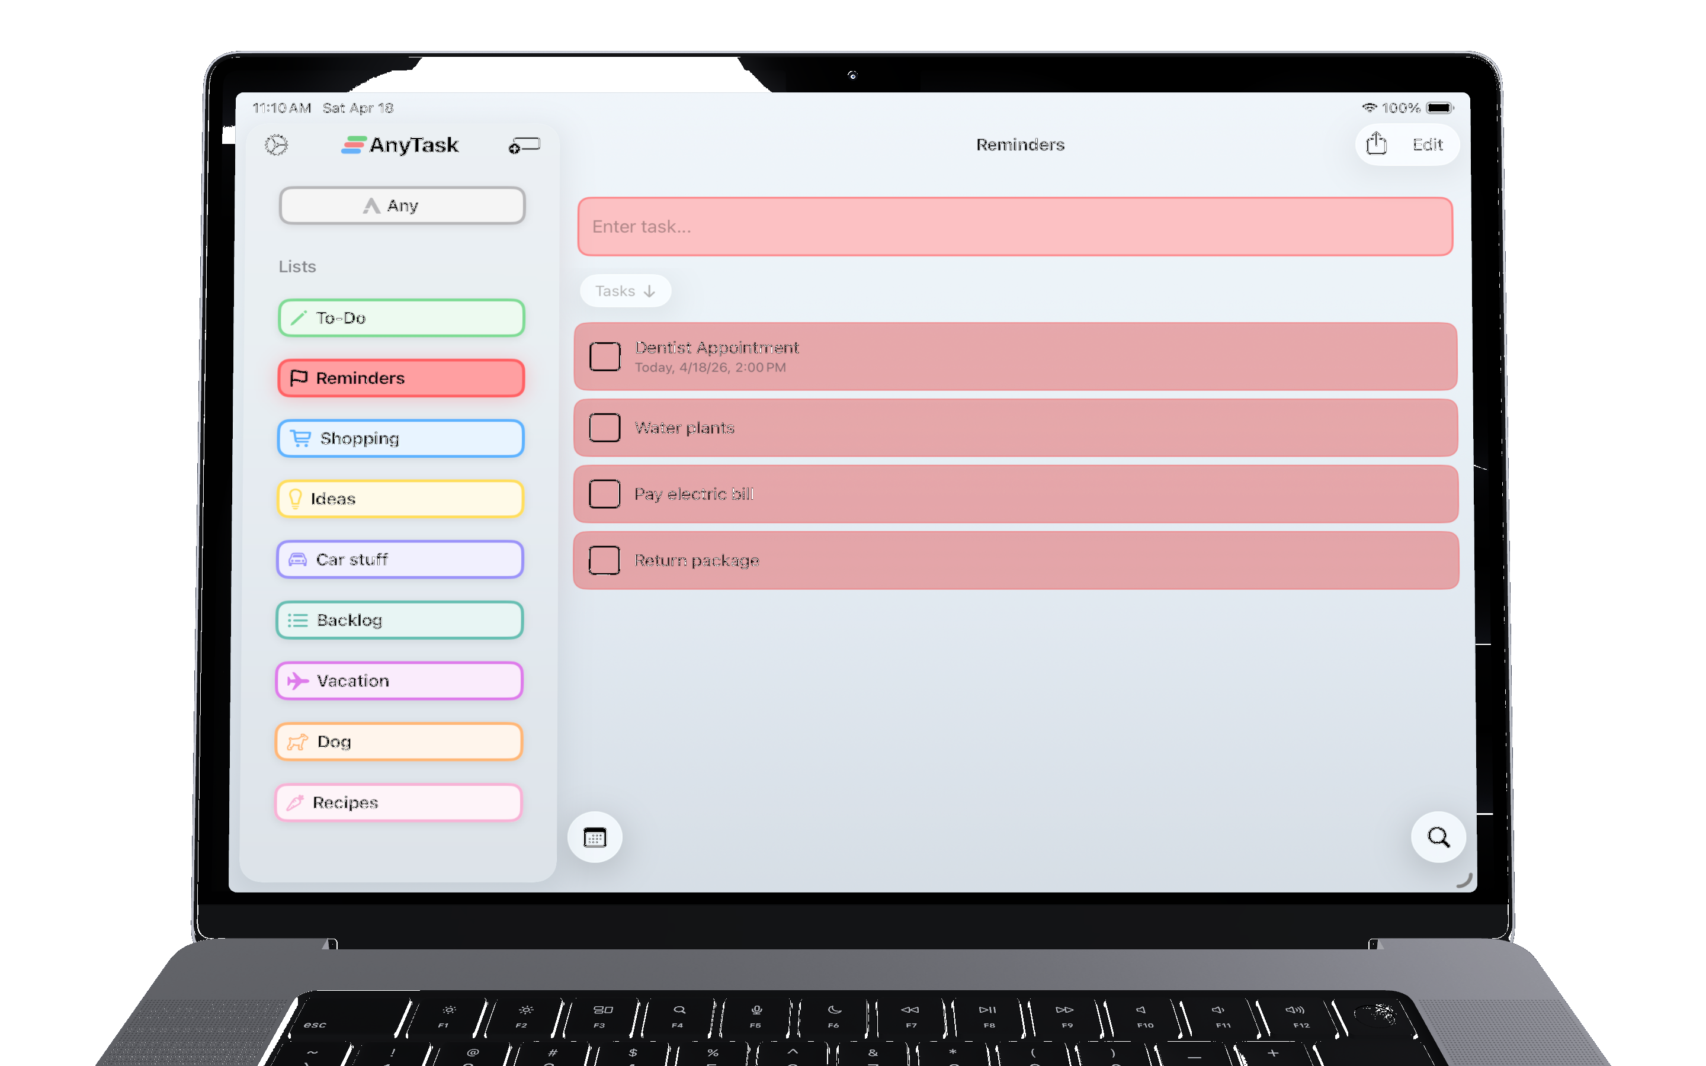Click the search magnifier button

(1439, 837)
